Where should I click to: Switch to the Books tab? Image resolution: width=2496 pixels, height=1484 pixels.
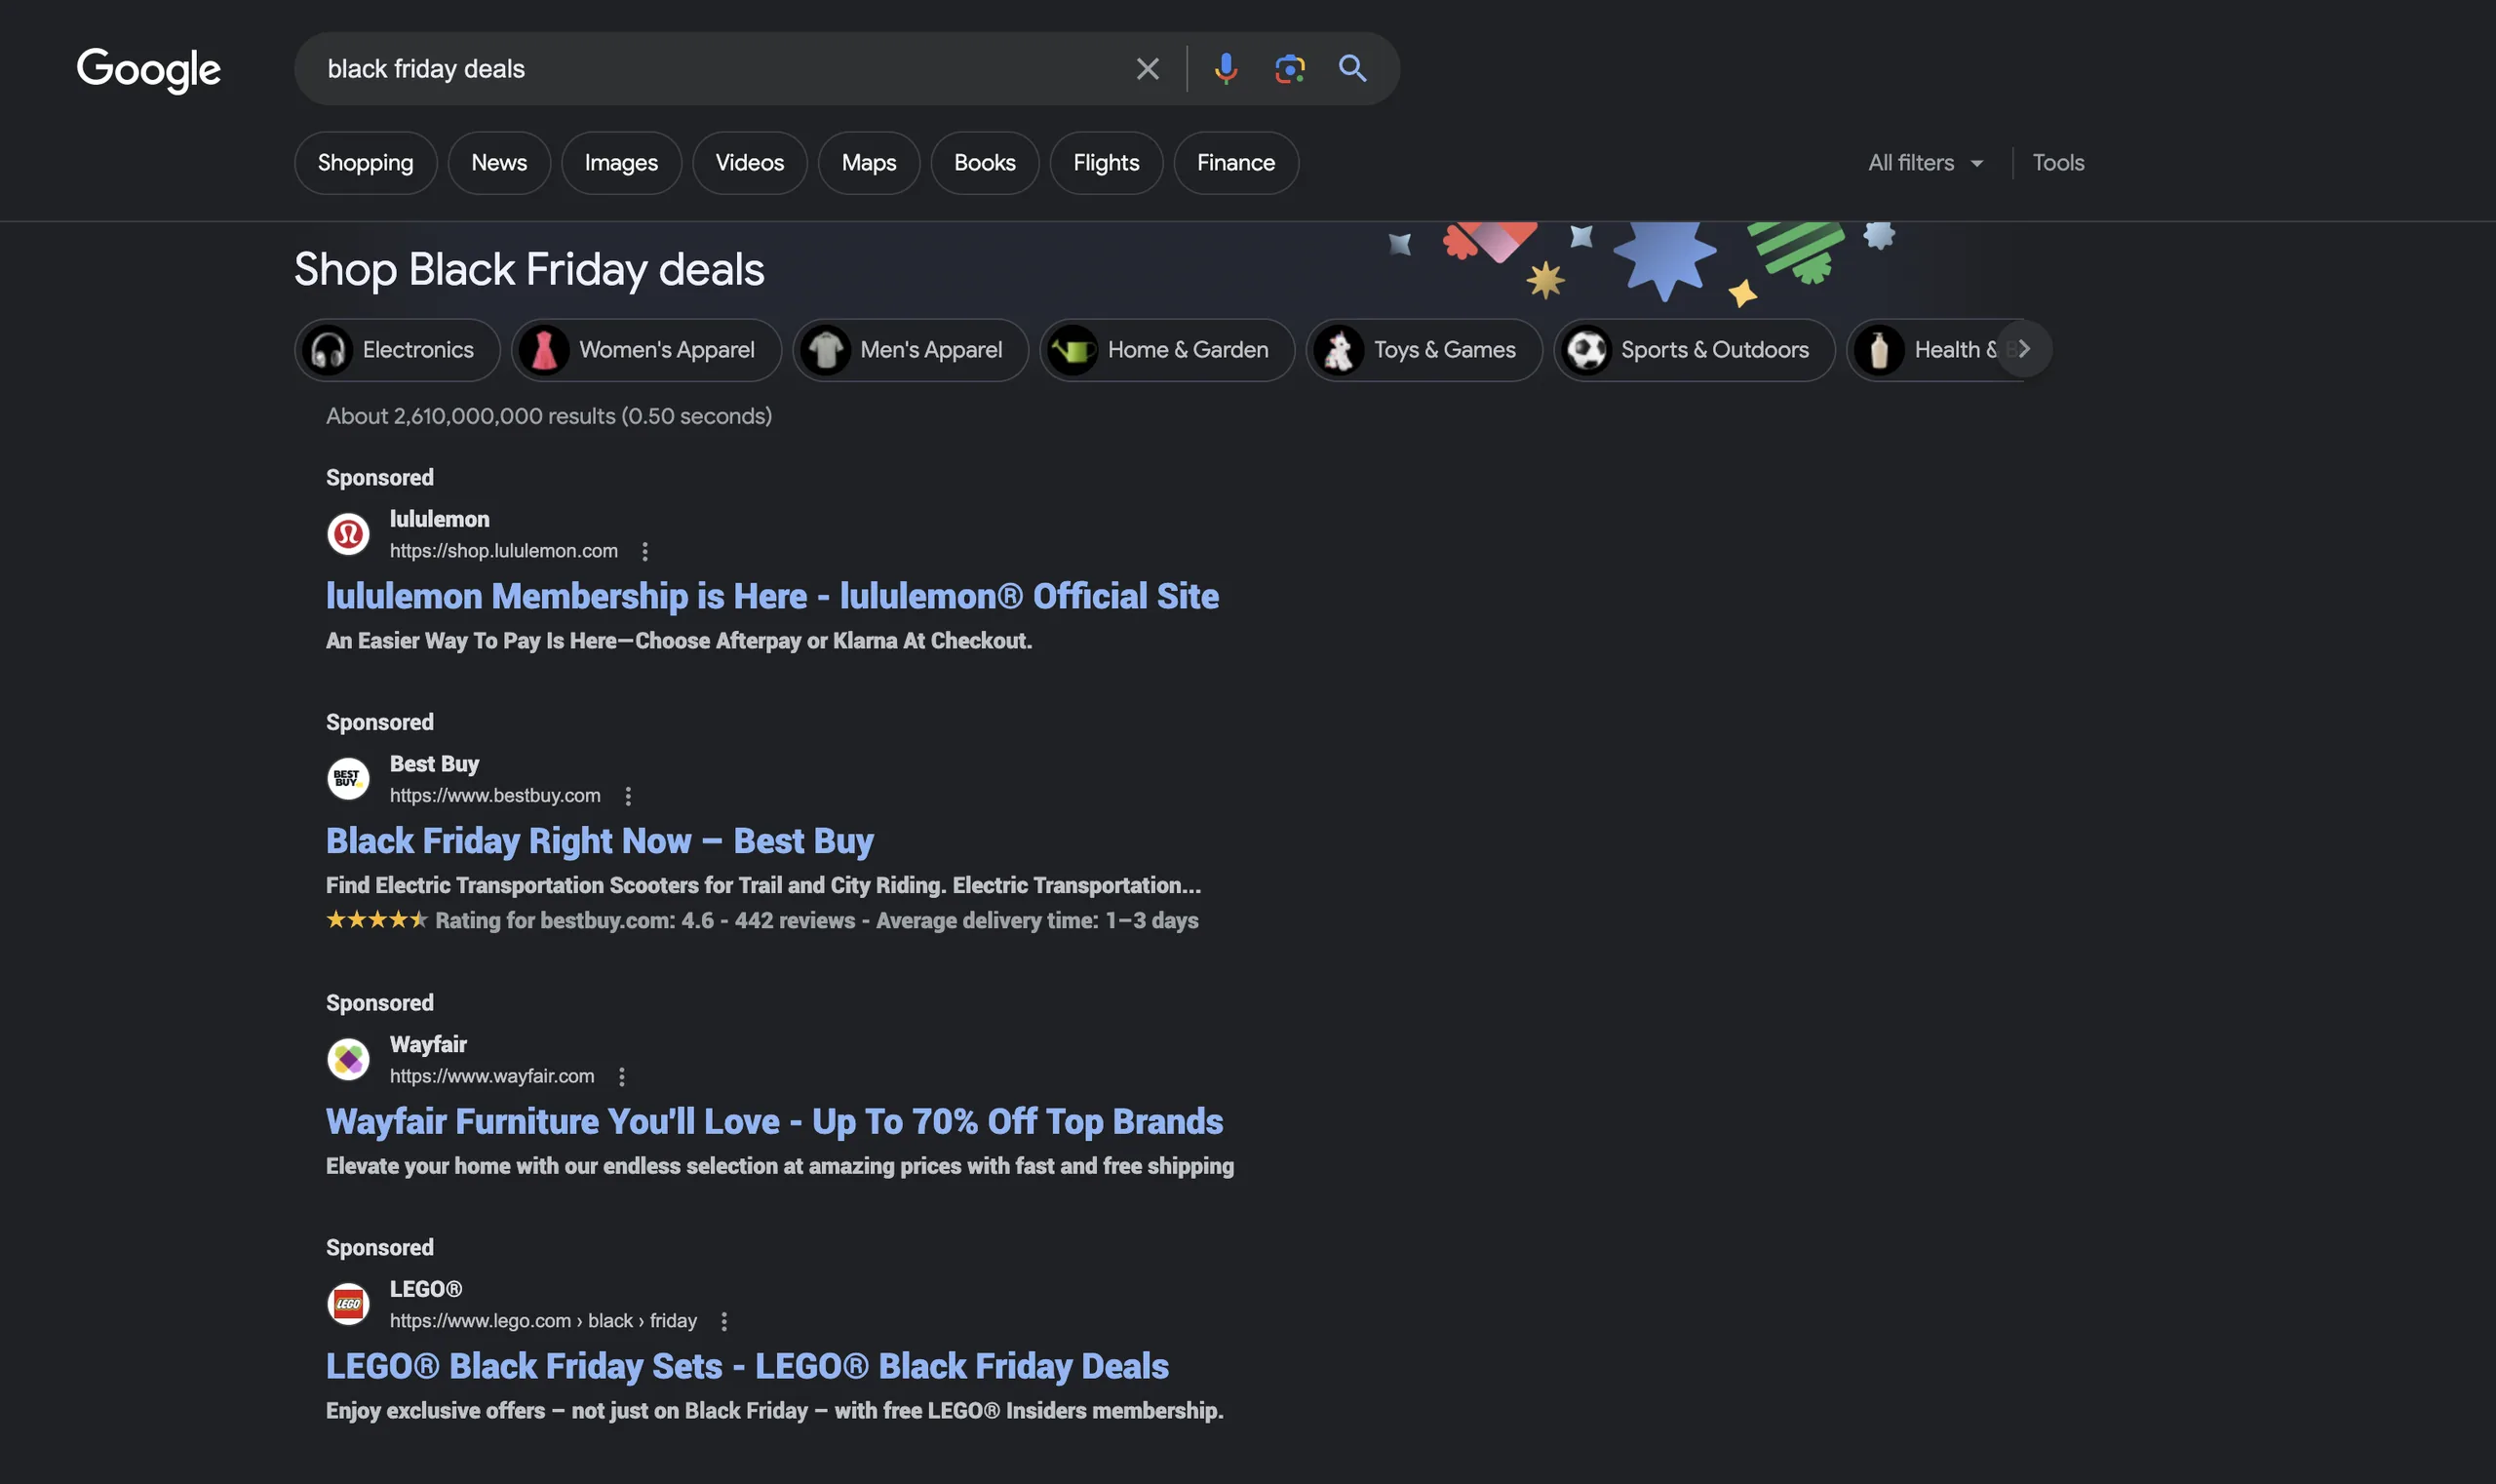tap(985, 163)
